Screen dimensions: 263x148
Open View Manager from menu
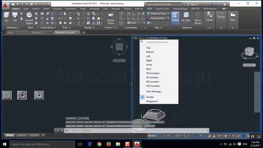(x=155, y=91)
